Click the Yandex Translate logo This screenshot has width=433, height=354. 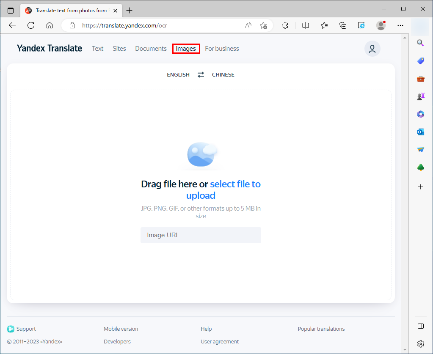(50, 48)
